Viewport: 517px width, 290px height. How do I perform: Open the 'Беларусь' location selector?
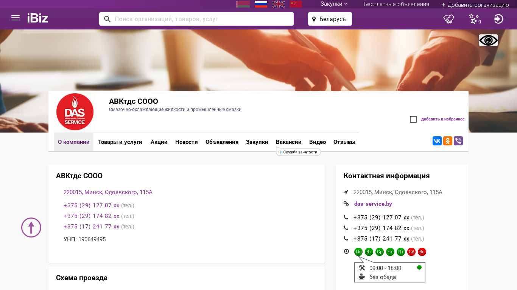coord(330,19)
